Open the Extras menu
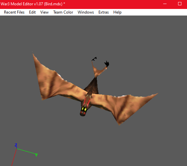 coord(103,12)
